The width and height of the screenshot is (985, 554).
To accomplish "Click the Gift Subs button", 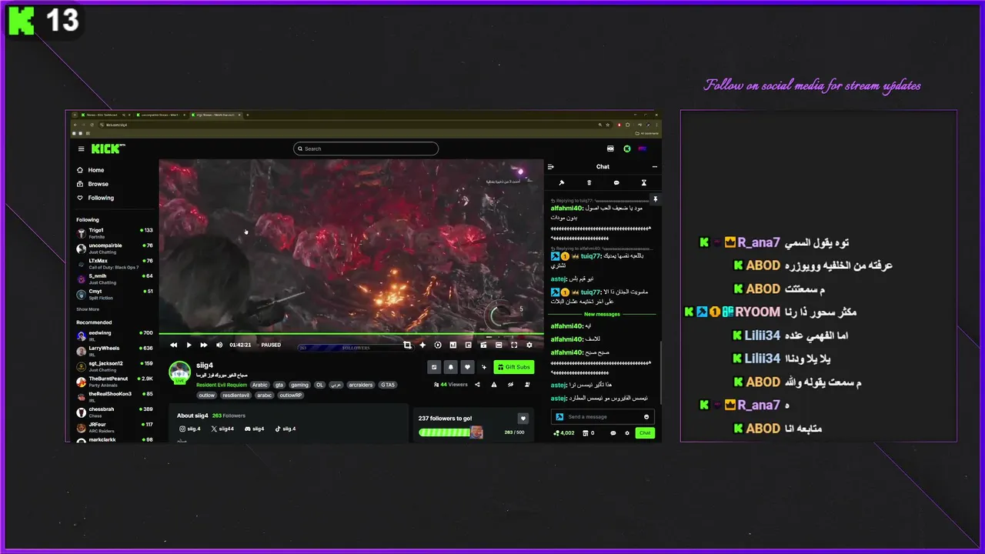I will (514, 367).
